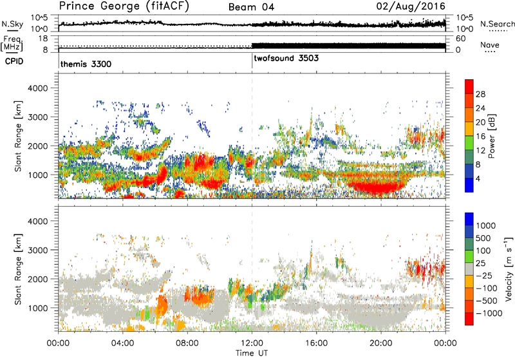Click the red bottom of Velocity colorbar
This screenshot has height=357, width=515.
469,319
